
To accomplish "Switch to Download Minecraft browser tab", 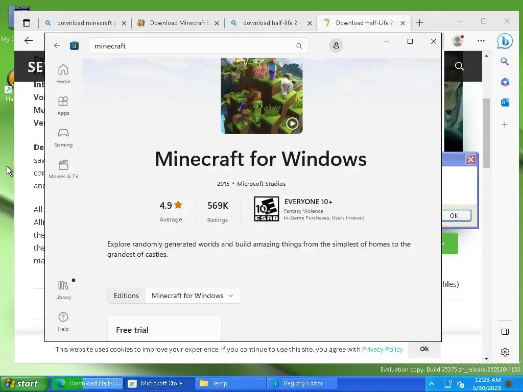I will (179, 23).
